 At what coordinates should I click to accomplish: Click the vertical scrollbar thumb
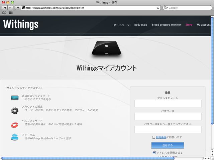pyautogui.click(x=212, y=70)
